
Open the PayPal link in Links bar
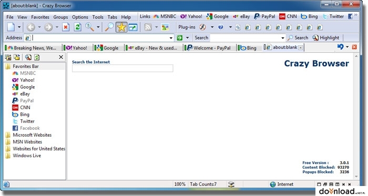(264, 16)
